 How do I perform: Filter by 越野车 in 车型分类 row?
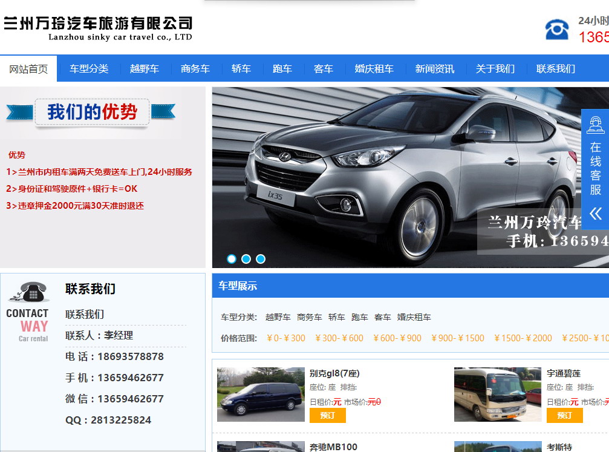click(x=278, y=317)
